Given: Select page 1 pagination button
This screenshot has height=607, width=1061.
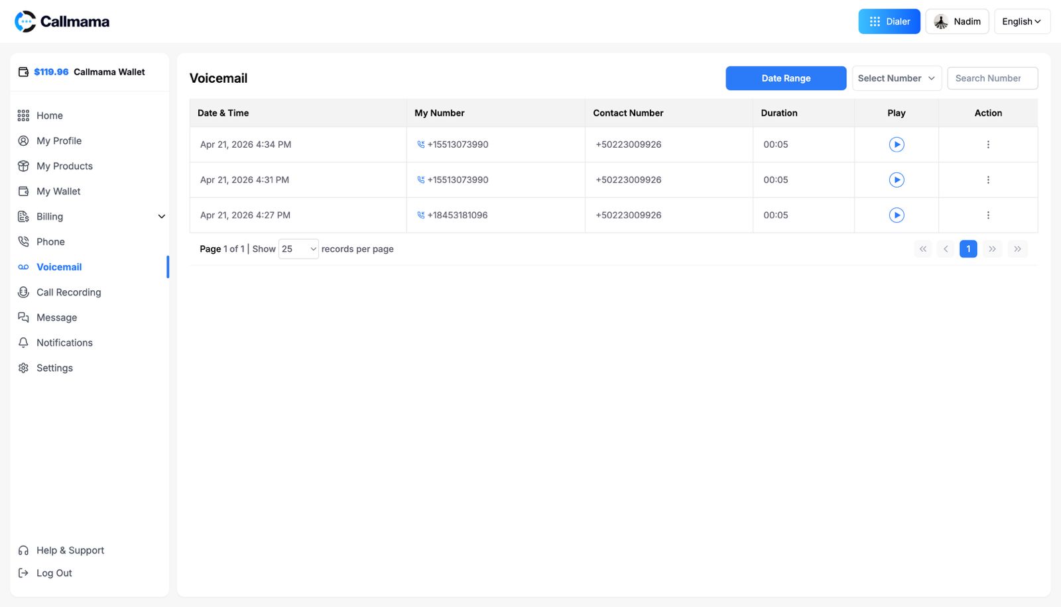Looking at the screenshot, I should (x=968, y=249).
